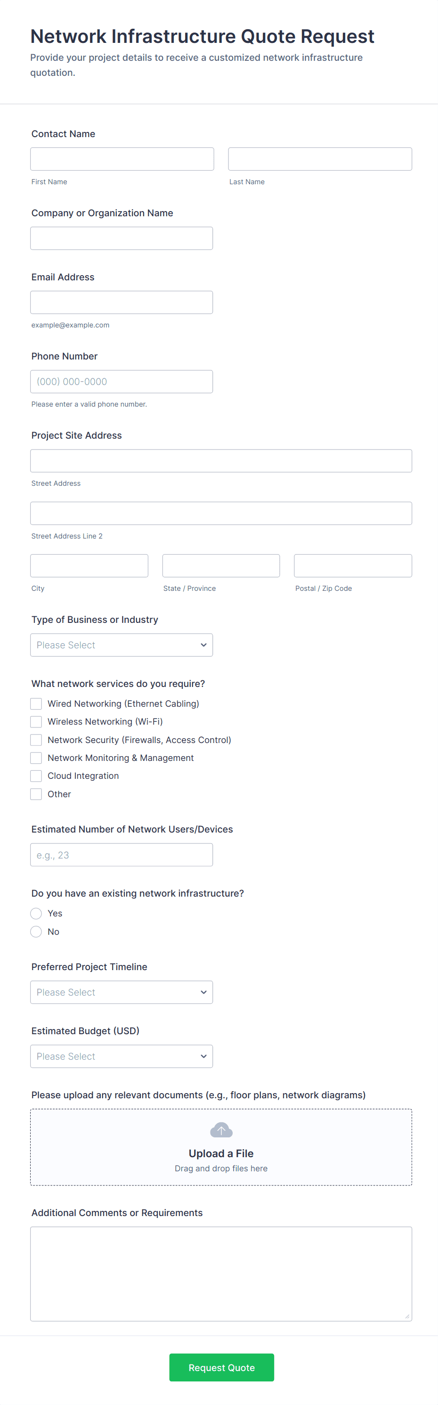Select Cloud Integration option
This screenshot has height=1405, width=438.
36,776
